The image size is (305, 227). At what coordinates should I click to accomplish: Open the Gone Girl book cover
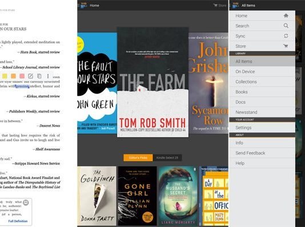coord(137,196)
